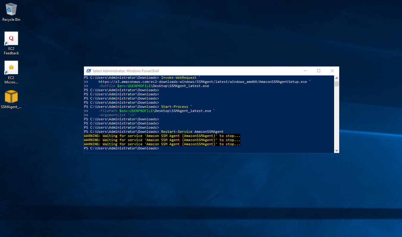Click the empty scrollbar track below thumb

click(x=336, y=117)
